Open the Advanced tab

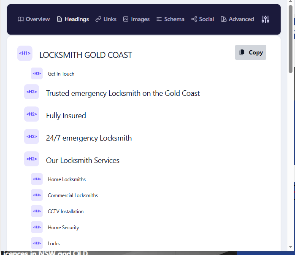coord(238,19)
